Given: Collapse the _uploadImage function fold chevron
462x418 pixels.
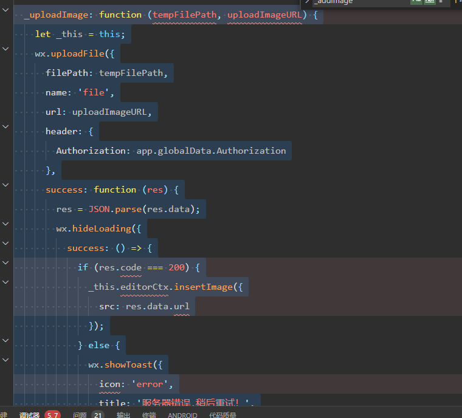Looking at the screenshot, I should (5, 10).
